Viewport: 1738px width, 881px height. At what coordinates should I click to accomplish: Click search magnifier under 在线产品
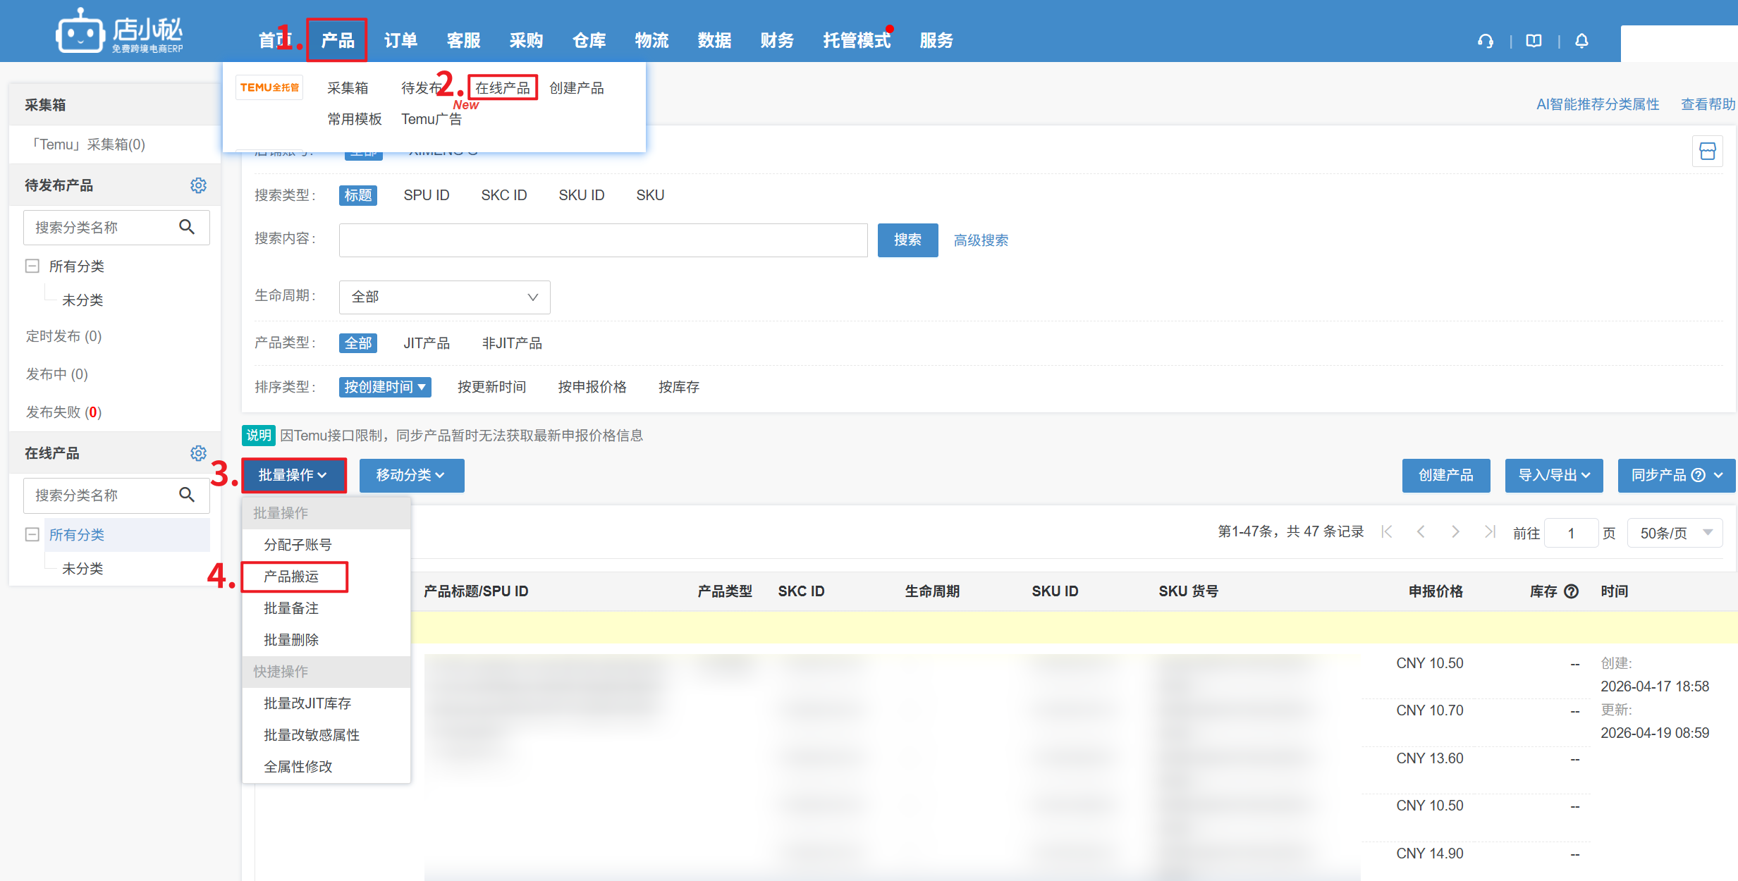[187, 495]
